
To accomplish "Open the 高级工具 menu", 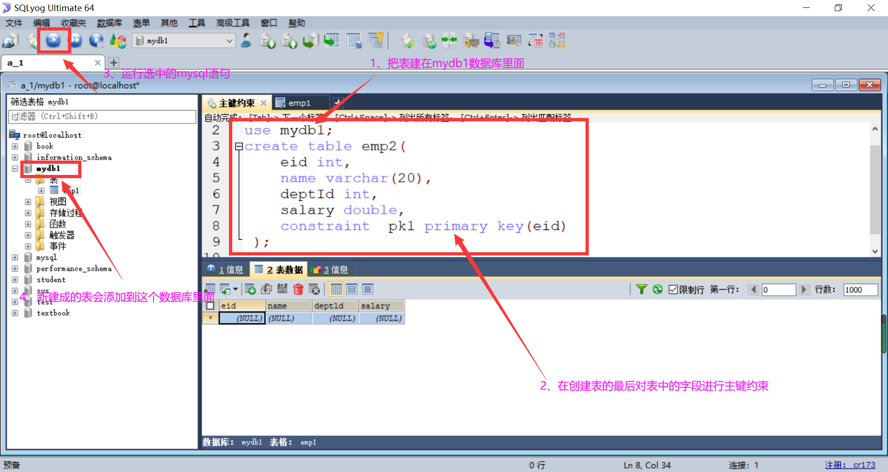I will 233,23.
